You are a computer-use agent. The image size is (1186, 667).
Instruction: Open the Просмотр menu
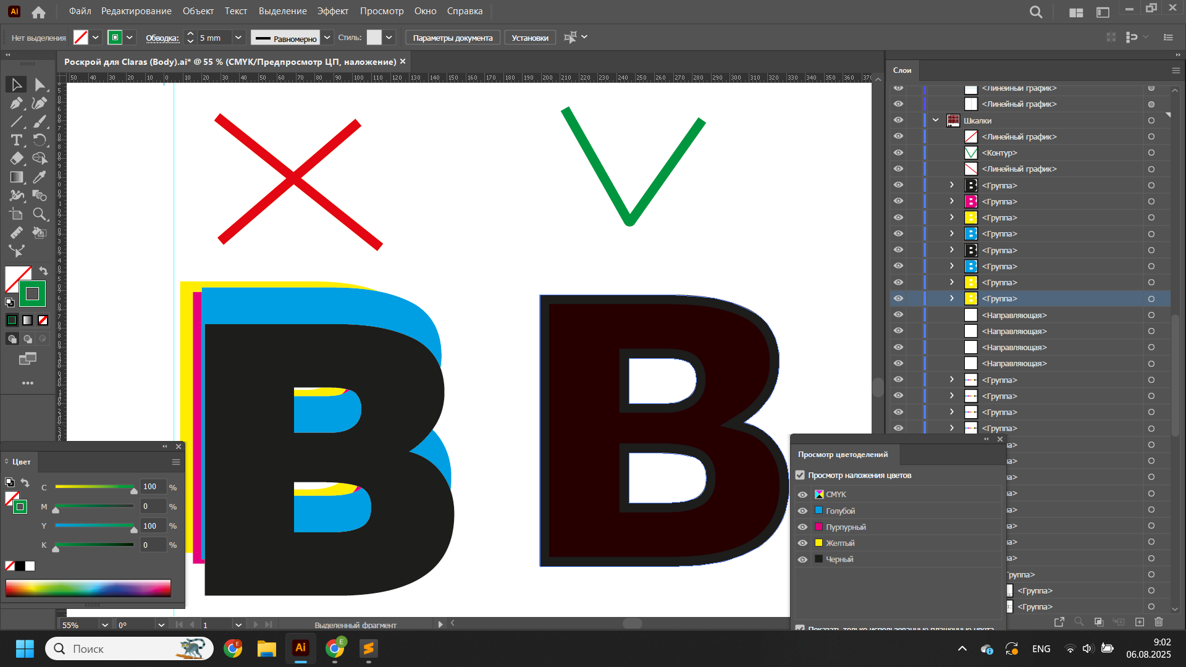point(382,11)
